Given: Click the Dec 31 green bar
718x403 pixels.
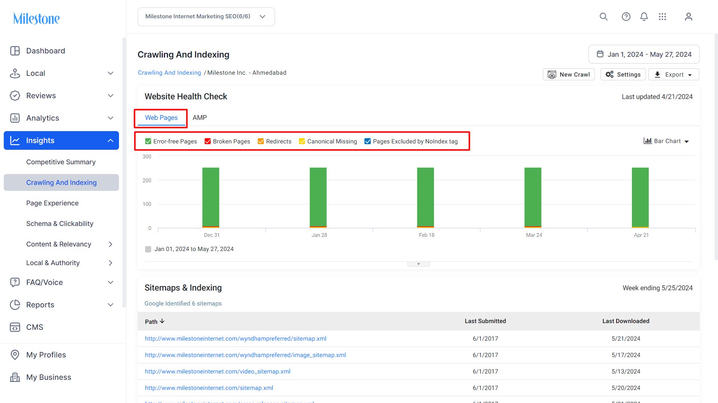Looking at the screenshot, I should click(x=211, y=198).
